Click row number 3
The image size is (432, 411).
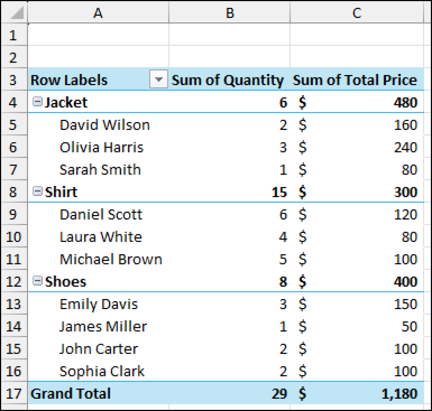pos(14,80)
